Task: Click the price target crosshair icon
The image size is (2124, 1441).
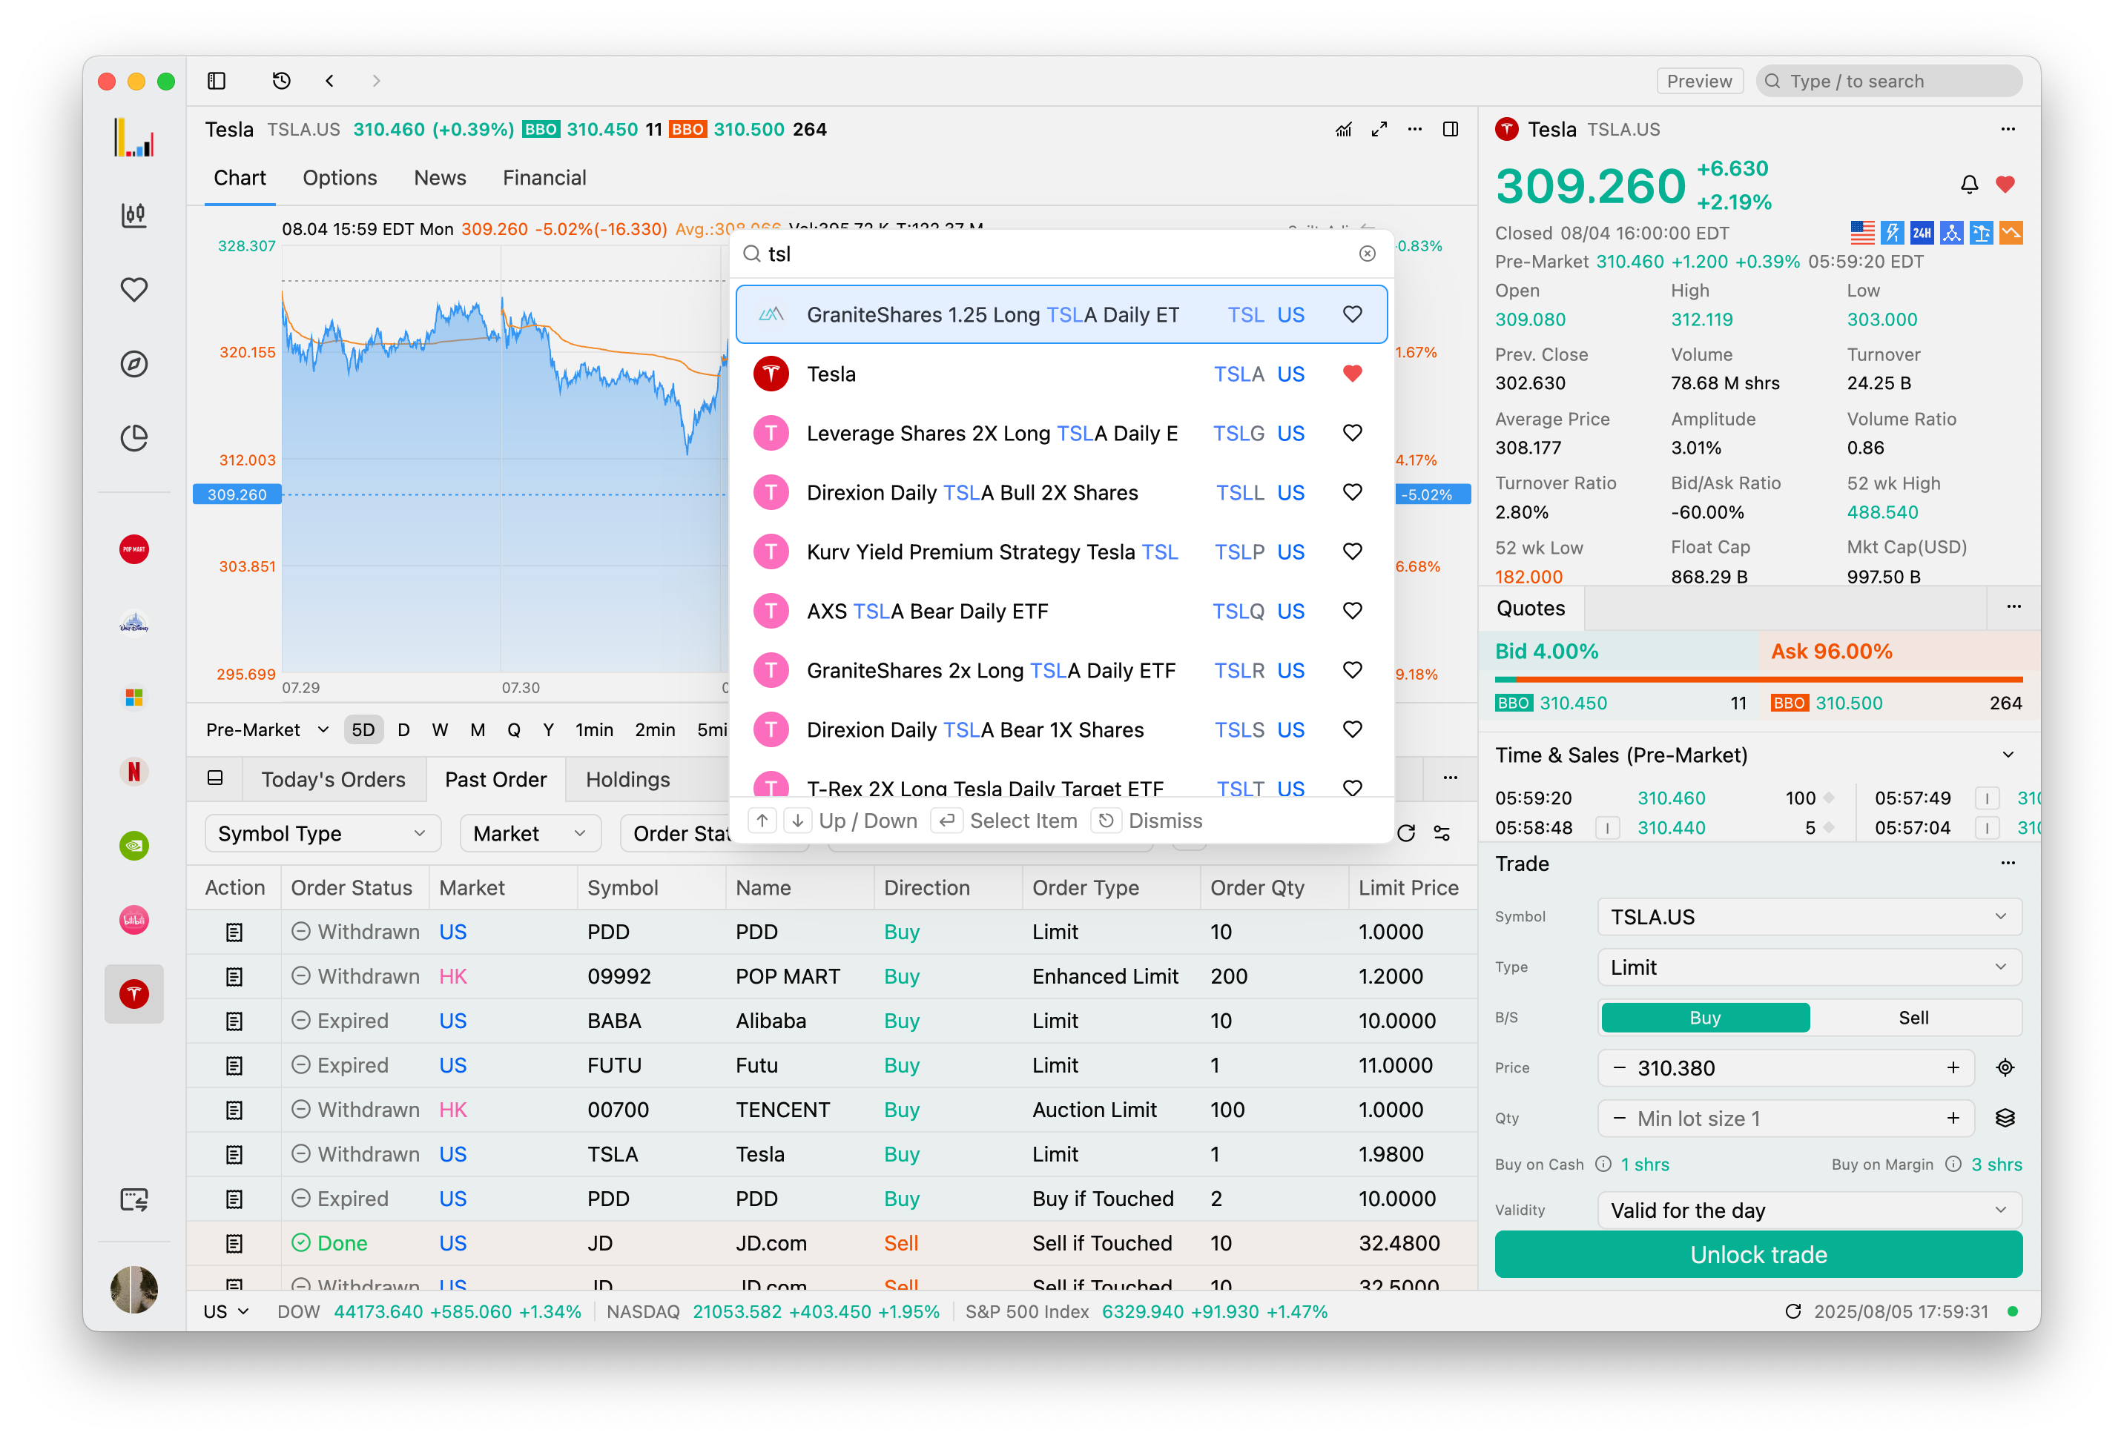Action: click(2005, 1067)
